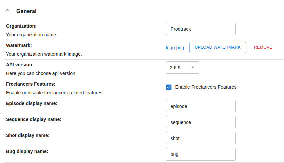The image size is (284, 163).
Task: Select 'Your organization name.' description text
Action: (x=32, y=35)
